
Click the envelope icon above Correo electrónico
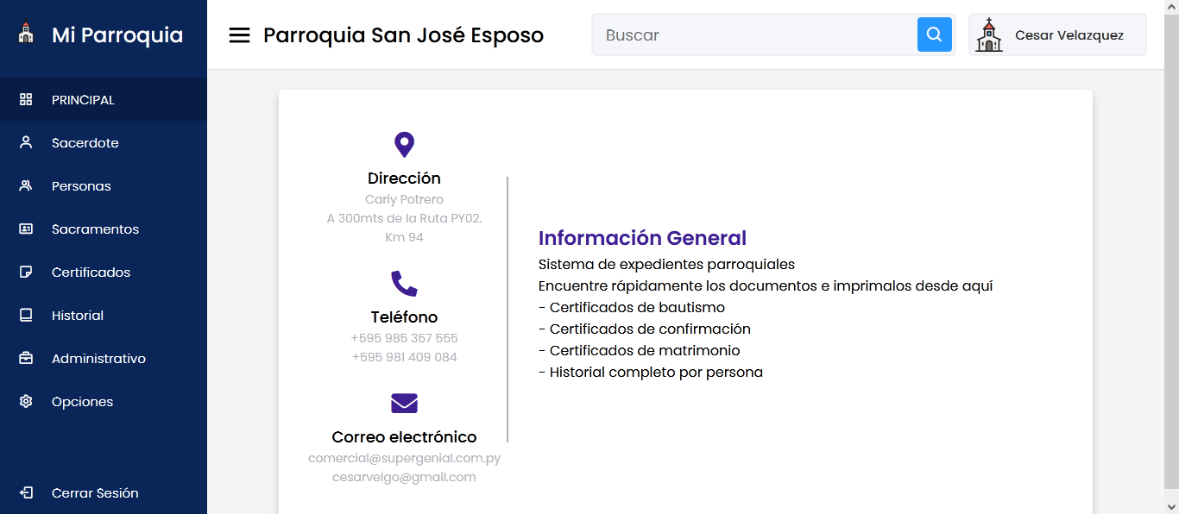tap(404, 404)
